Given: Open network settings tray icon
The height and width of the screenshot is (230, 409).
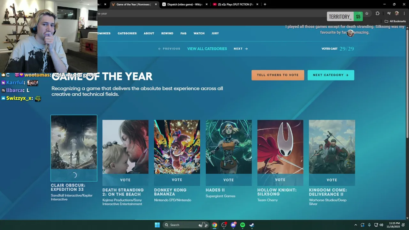Looking at the screenshot, I should [x=376, y=225].
